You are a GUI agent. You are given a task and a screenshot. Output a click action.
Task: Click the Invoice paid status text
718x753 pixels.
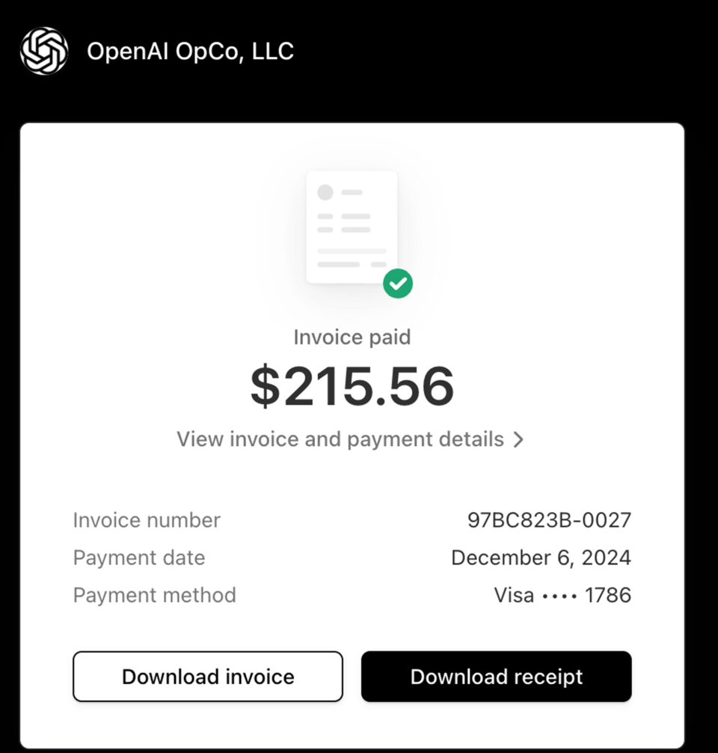352,337
